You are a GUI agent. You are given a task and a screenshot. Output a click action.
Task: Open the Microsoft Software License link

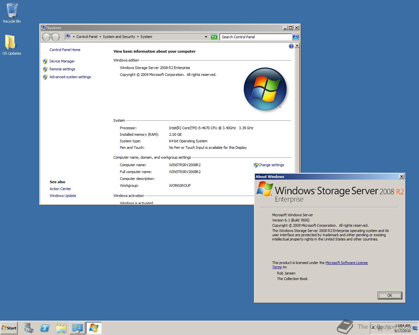(346, 263)
